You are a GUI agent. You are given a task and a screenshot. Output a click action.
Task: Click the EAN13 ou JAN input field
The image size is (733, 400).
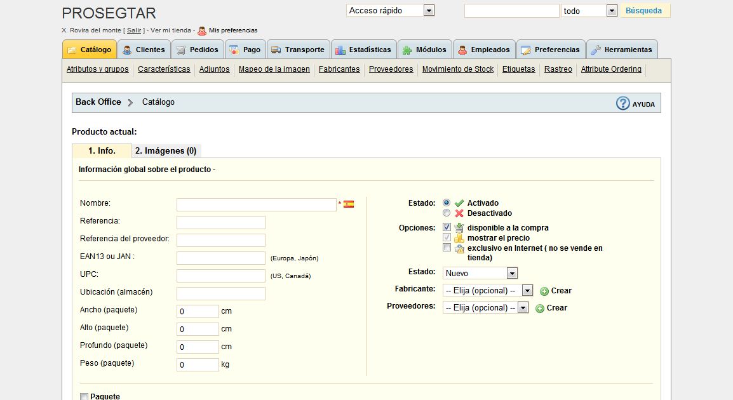point(220,258)
